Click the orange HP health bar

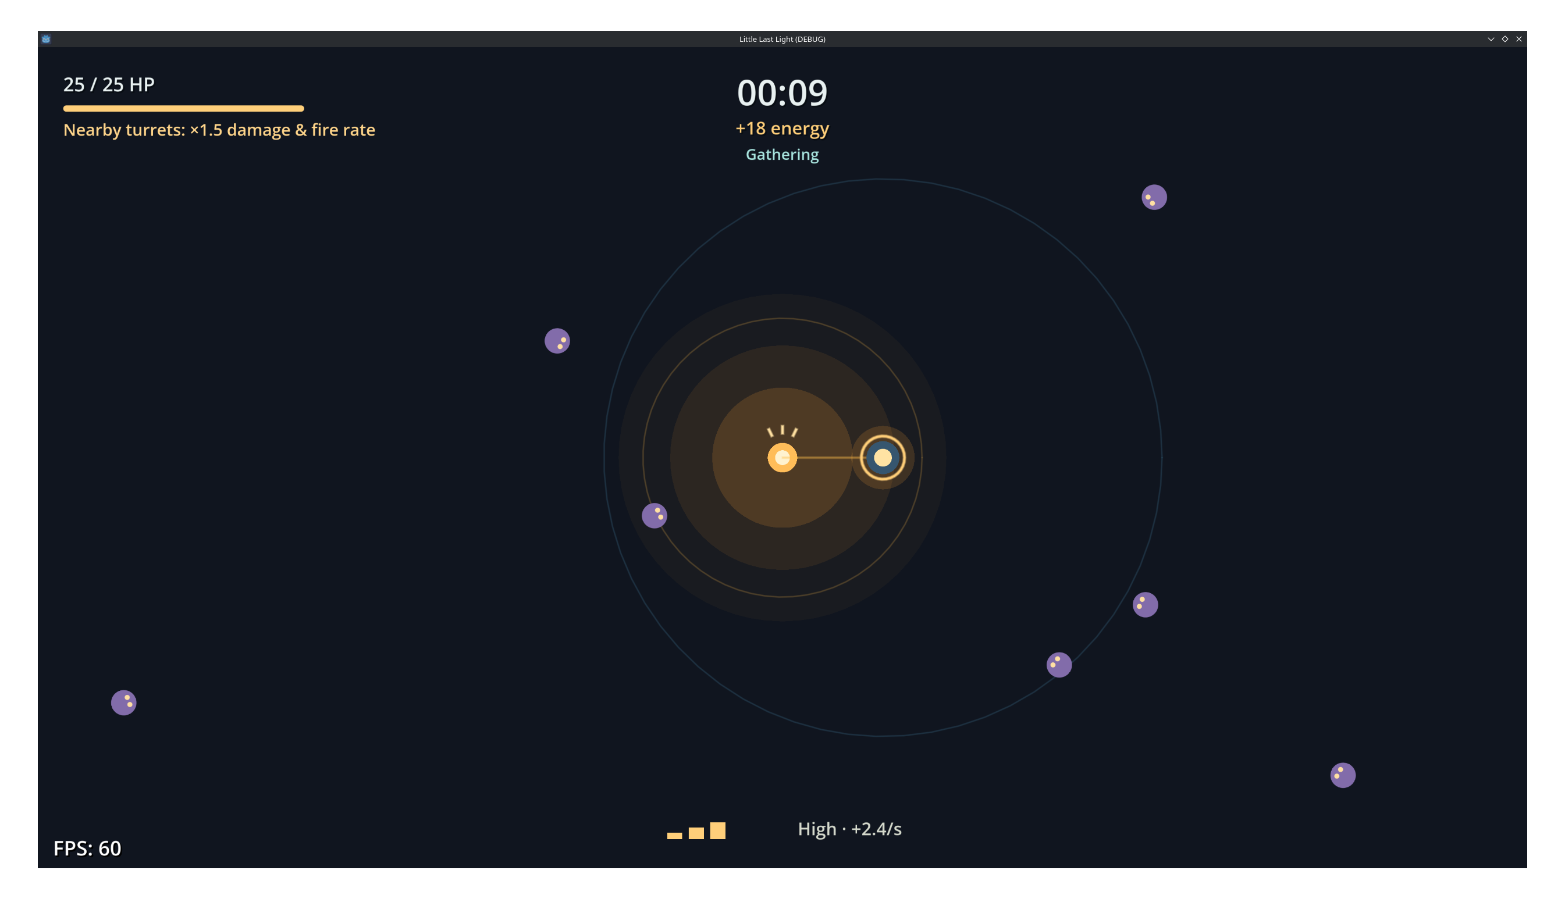pos(183,109)
